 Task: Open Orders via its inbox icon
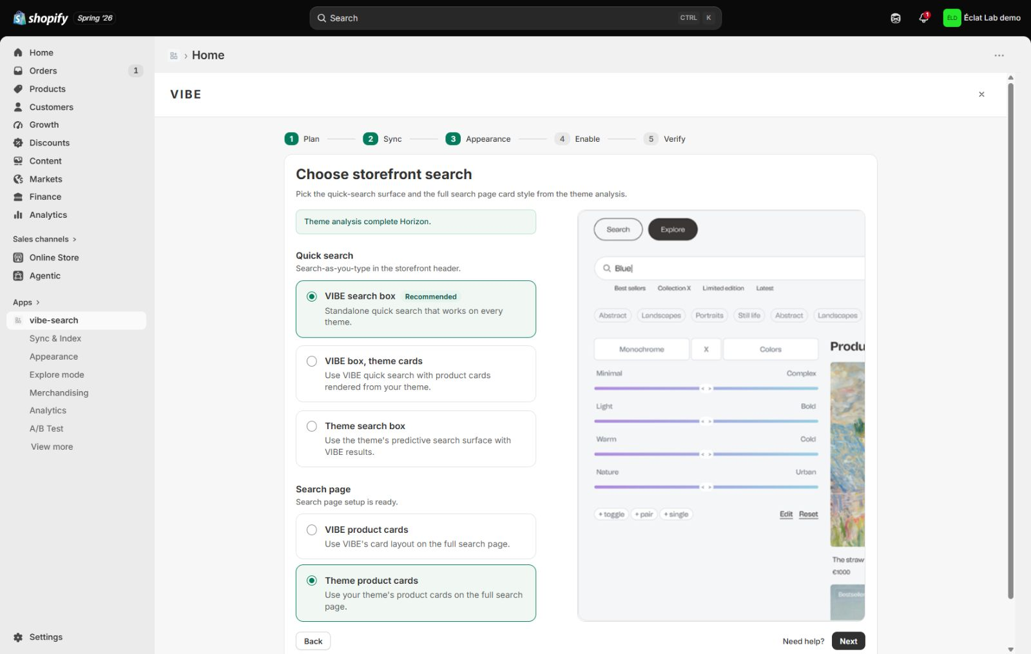click(18, 71)
